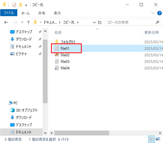This screenshot has width=163, height=143.
Task: Click the pin icon beside ピクチャ
Action: (x=40, y=54)
